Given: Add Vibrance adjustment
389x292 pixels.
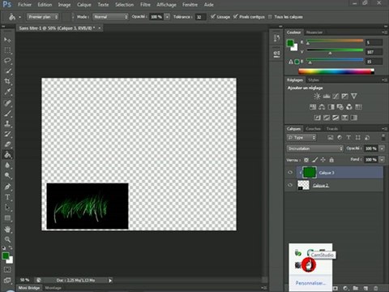Looking at the screenshot, I should pos(354,97).
